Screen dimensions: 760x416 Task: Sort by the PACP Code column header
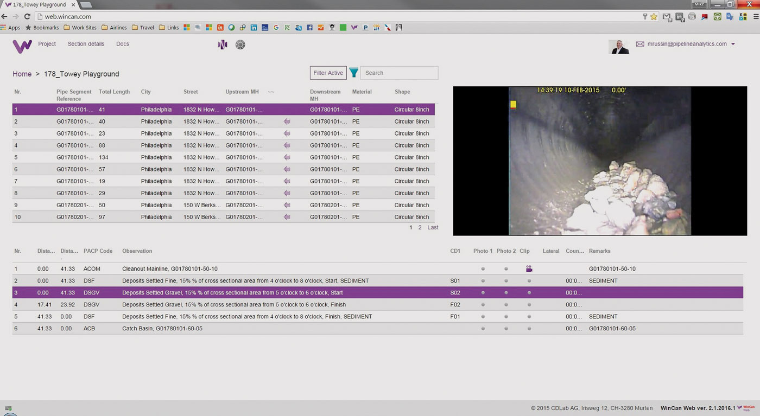click(98, 251)
